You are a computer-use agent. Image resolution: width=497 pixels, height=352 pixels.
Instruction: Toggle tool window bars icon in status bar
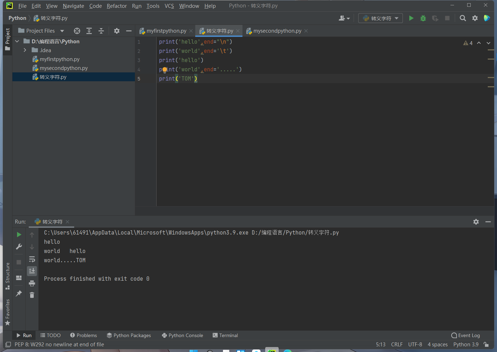(x=8, y=345)
